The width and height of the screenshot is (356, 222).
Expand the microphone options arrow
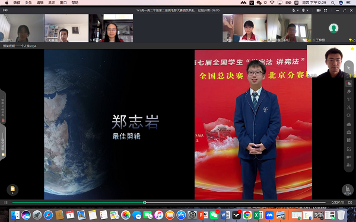(298, 11)
